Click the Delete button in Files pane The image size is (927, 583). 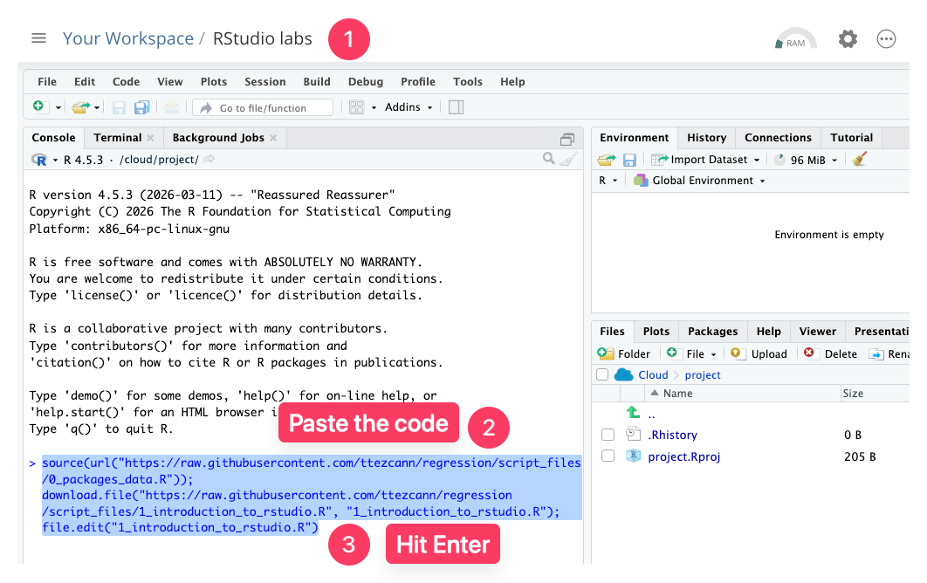[x=830, y=353]
